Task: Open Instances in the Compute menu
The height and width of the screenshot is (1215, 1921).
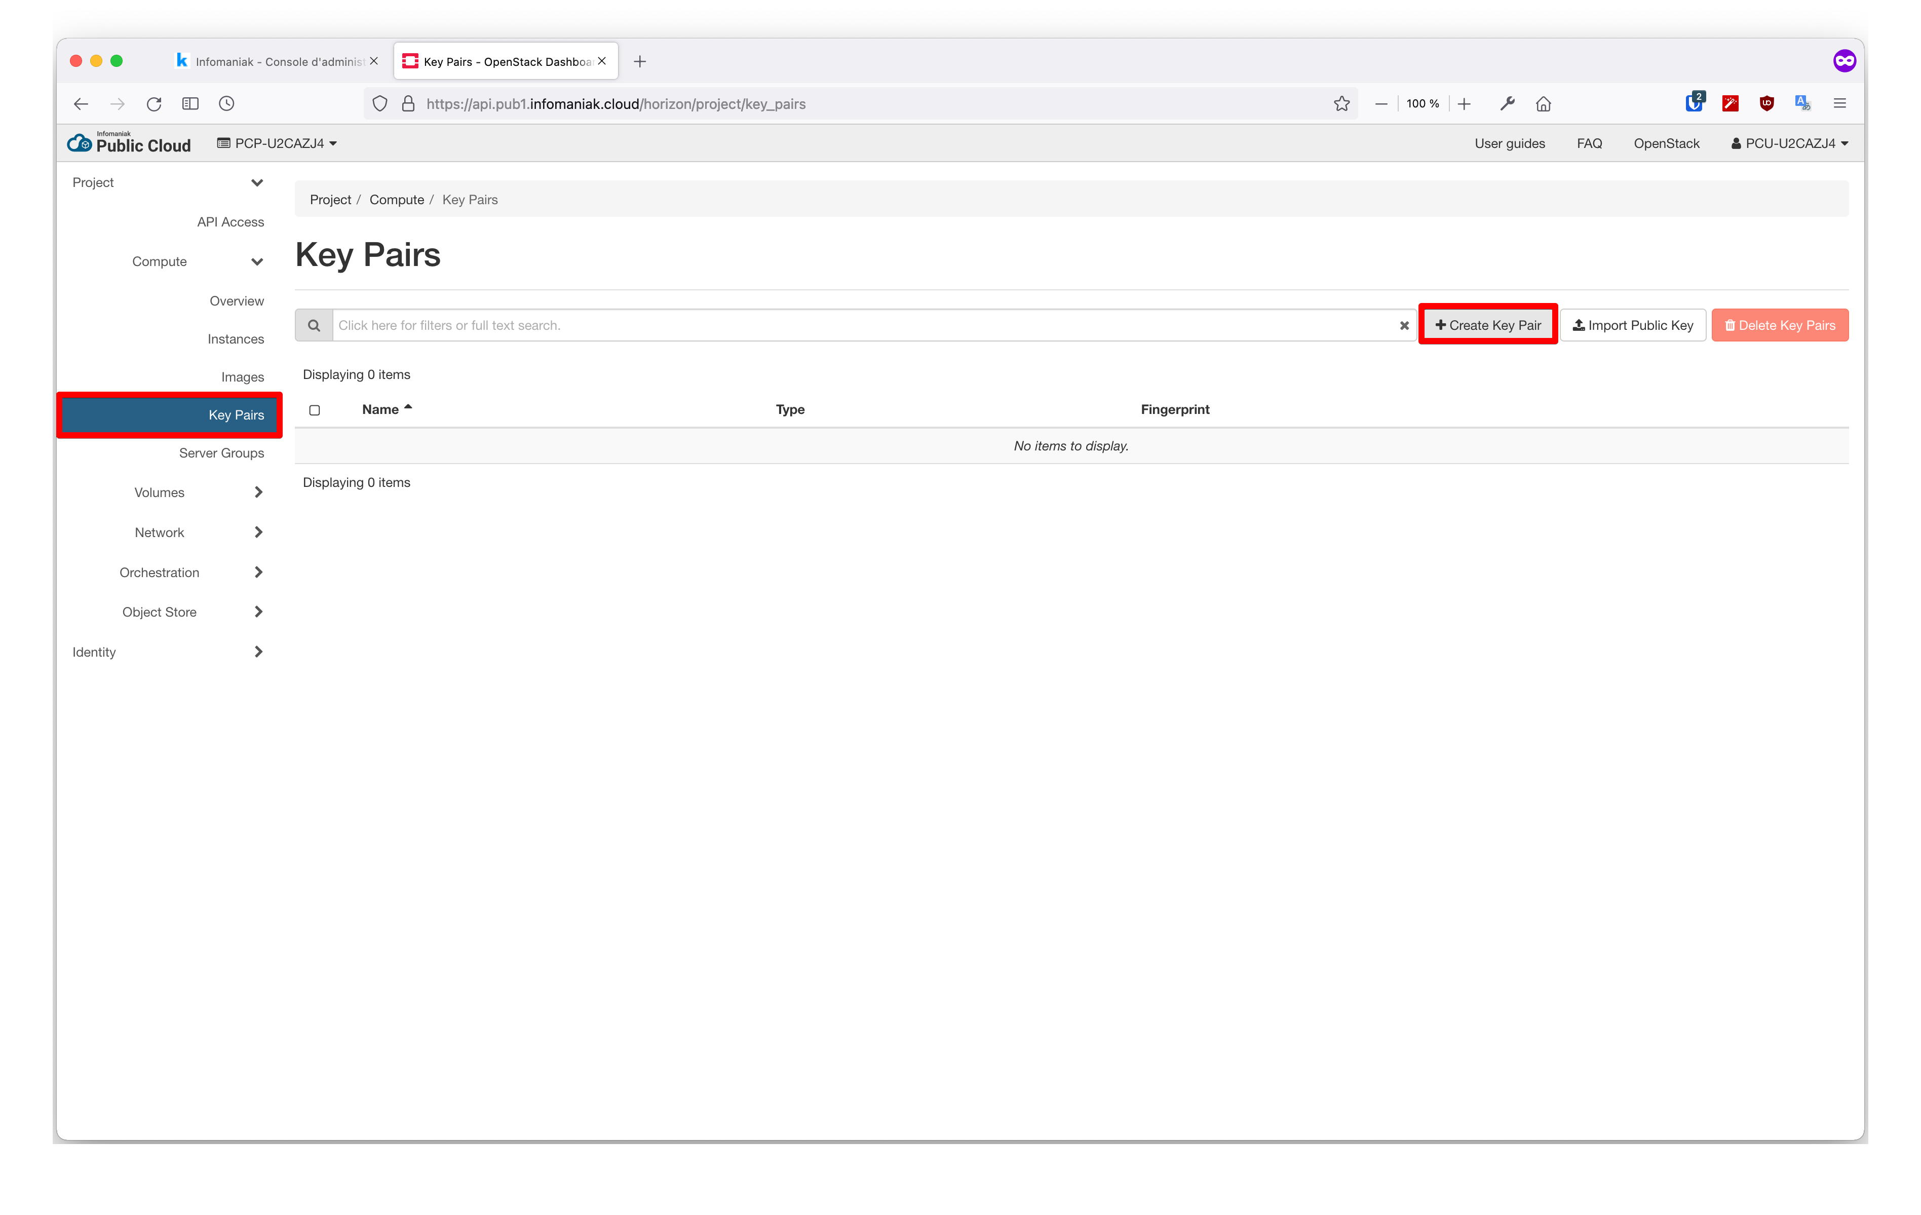Action: coord(236,339)
